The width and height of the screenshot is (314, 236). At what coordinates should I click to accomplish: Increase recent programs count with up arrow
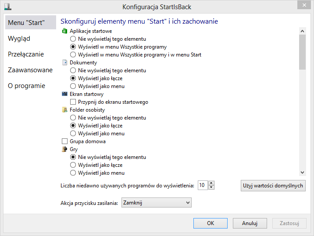click(211, 183)
